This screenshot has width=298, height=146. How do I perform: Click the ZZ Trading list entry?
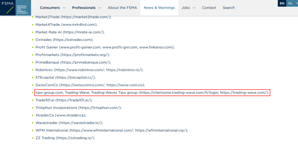pyautogui.click(x=65, y=138)
